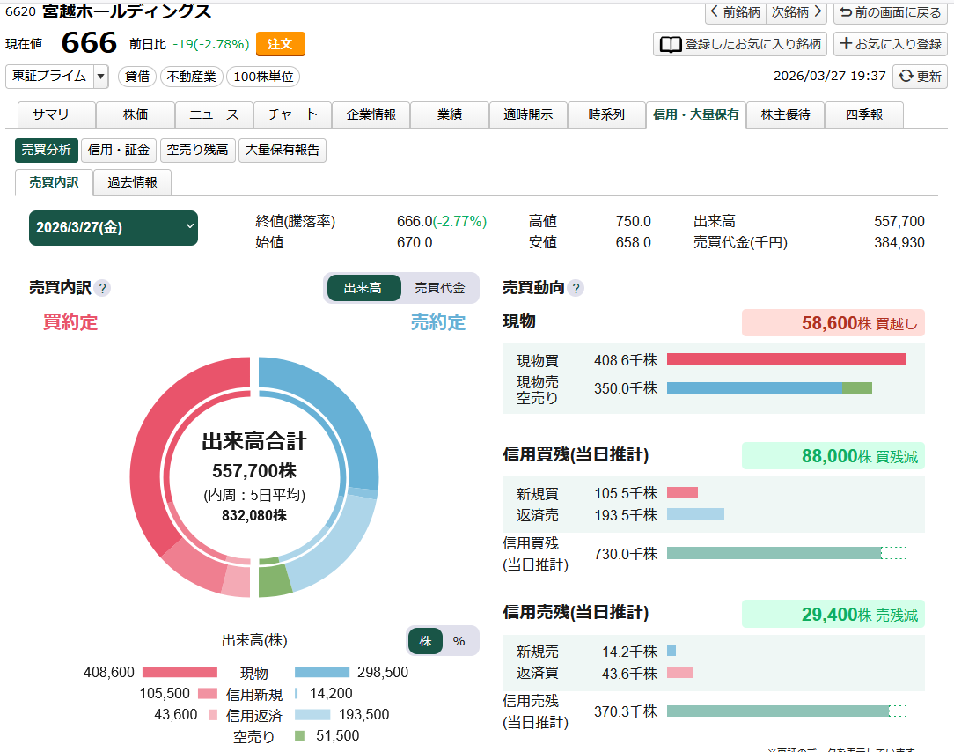
Task: Click the red 現物買 bar
Action: 786,359
